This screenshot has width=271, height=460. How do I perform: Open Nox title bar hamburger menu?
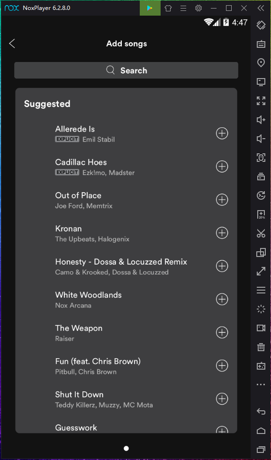[183, 8]
